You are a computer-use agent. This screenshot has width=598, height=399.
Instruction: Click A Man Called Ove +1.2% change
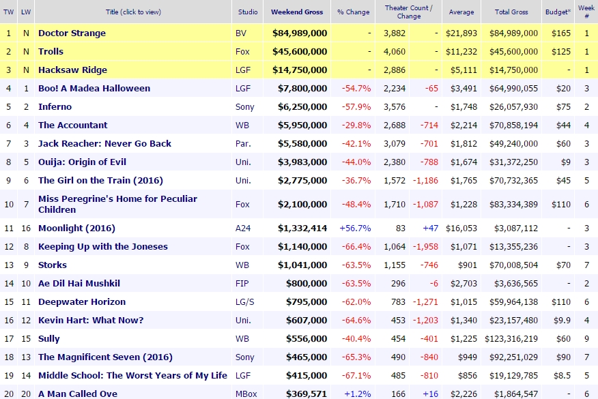point(357,394)
